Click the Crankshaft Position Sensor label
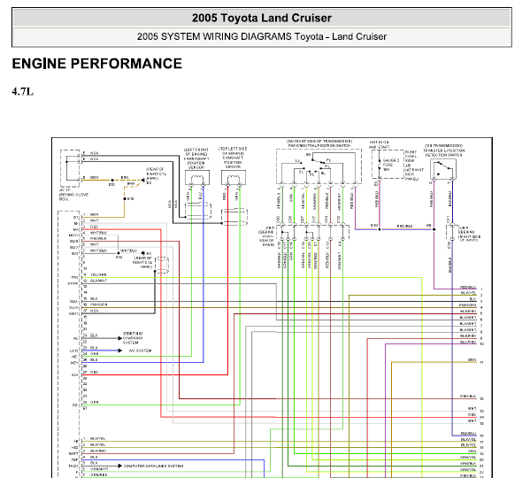 pyautogui.click(x=196, y=158)
